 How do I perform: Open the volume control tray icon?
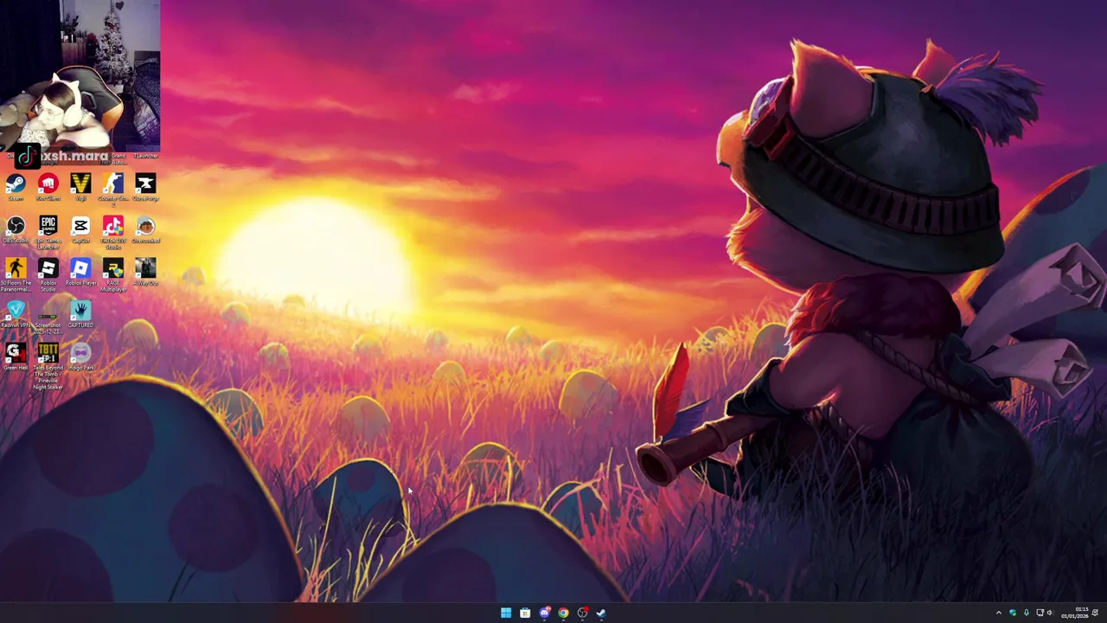(x=1050, y=613)
